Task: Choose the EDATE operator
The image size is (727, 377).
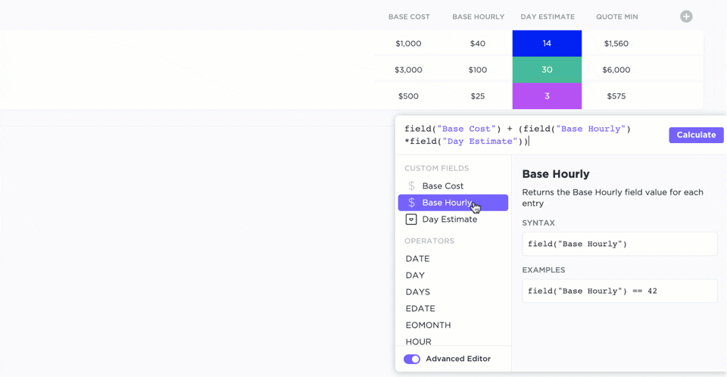Action: [420, 309]
